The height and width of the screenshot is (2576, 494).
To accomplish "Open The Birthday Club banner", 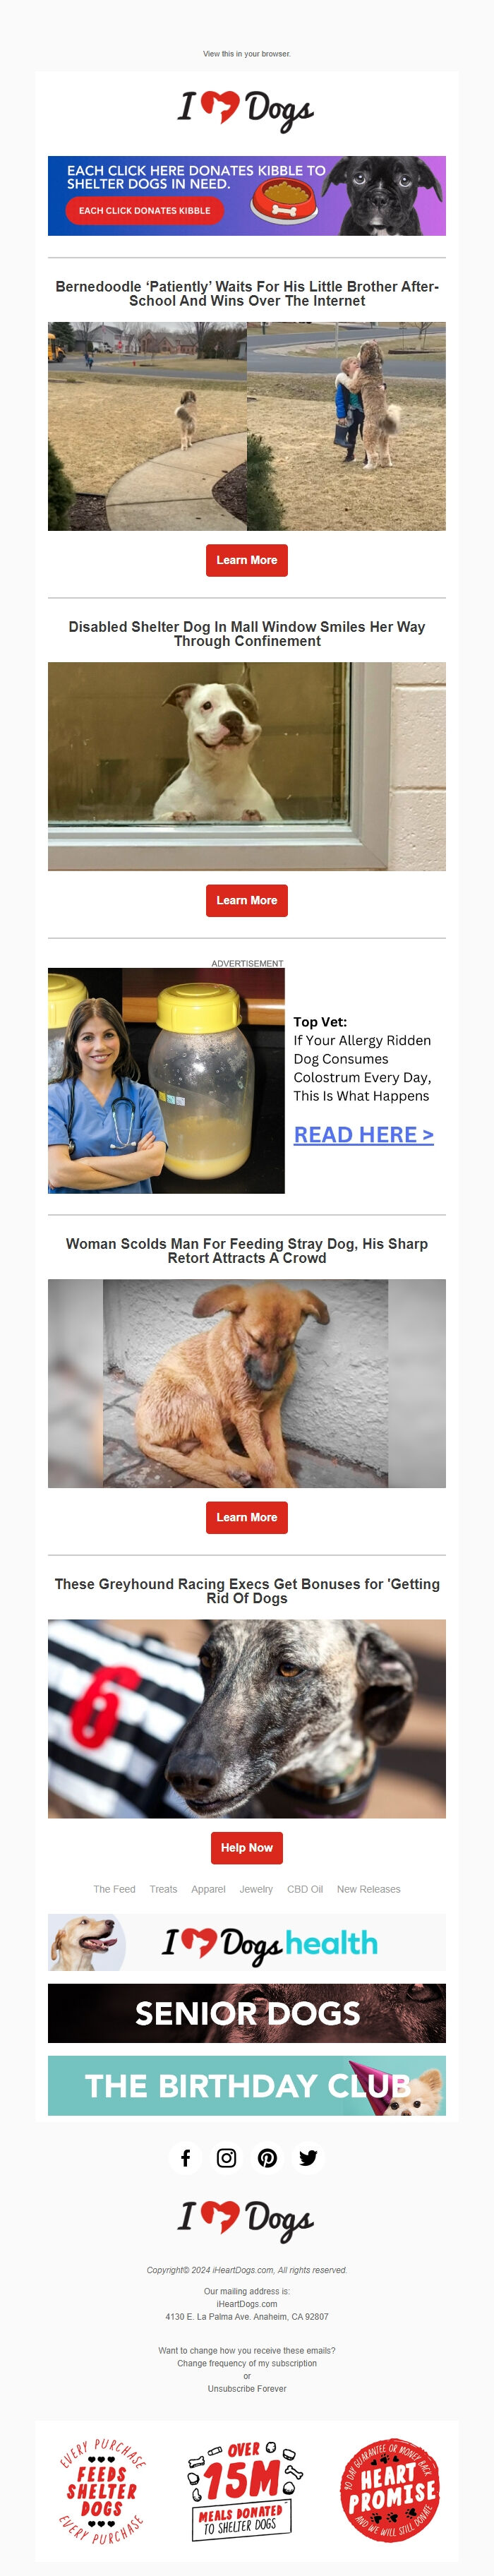I will (247, 2085).
